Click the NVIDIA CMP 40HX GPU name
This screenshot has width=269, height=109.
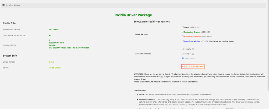[56, 43]
